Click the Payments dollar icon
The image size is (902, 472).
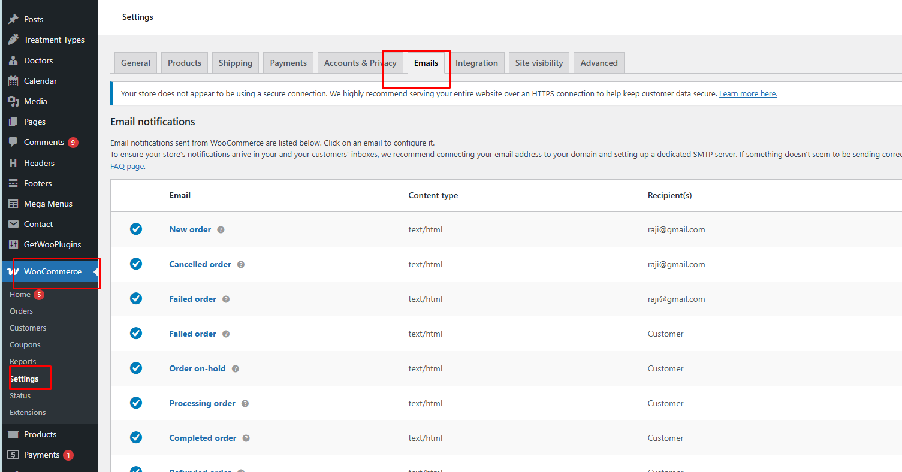(13, 455)
